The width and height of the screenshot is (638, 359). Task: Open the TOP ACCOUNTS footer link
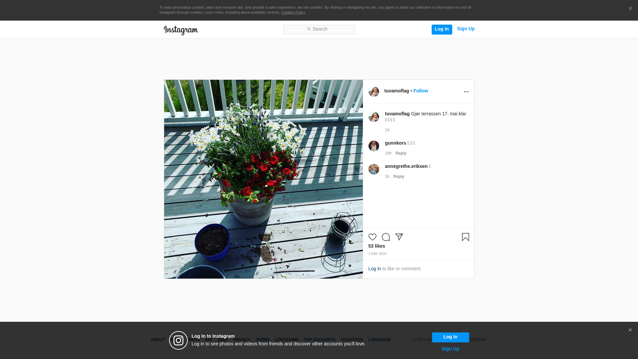(320, 340)
